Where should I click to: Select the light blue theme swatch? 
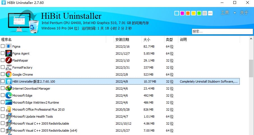pos(177,13)
